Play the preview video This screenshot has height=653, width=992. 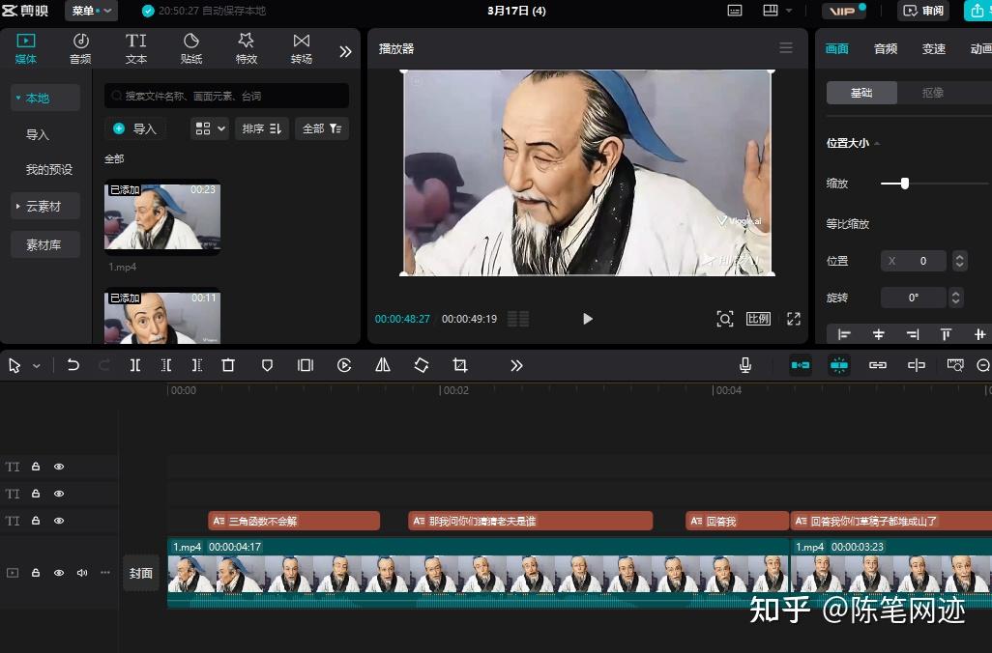point(587,319)
